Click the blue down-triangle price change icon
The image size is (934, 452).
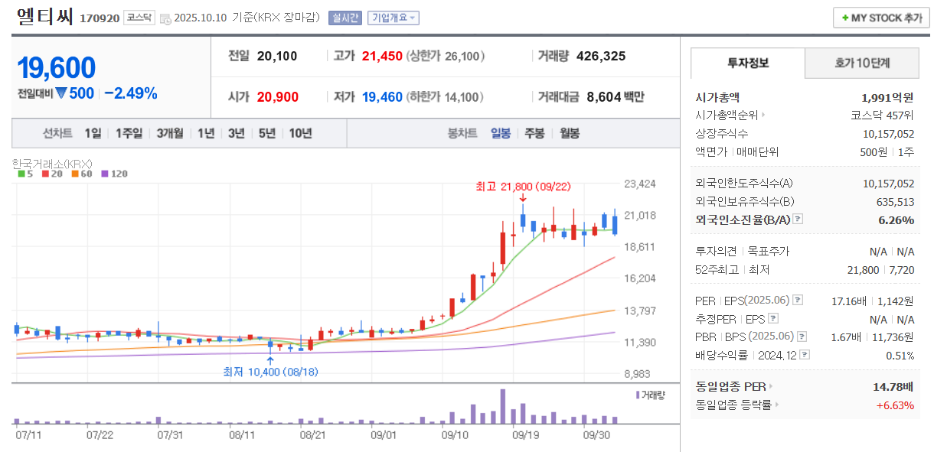pos(60,93)
